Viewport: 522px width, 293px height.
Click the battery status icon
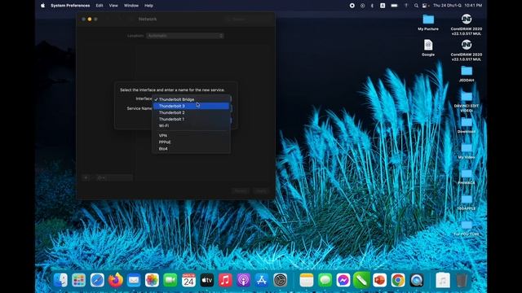point(394,6)
